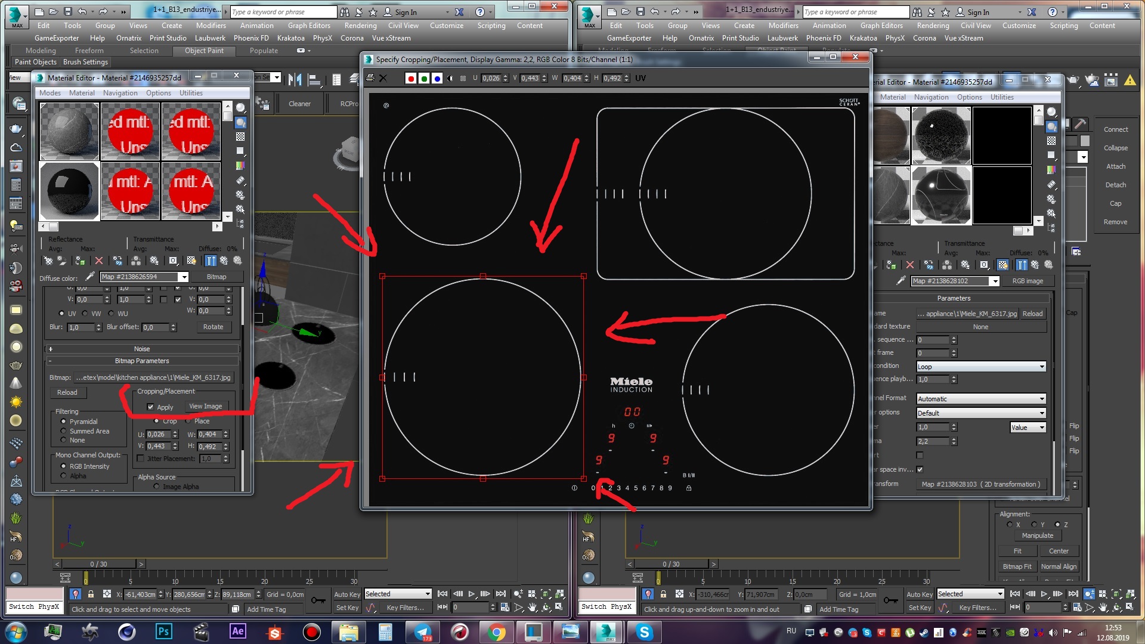Toggle the alpha channel display icon

(450, 78)
